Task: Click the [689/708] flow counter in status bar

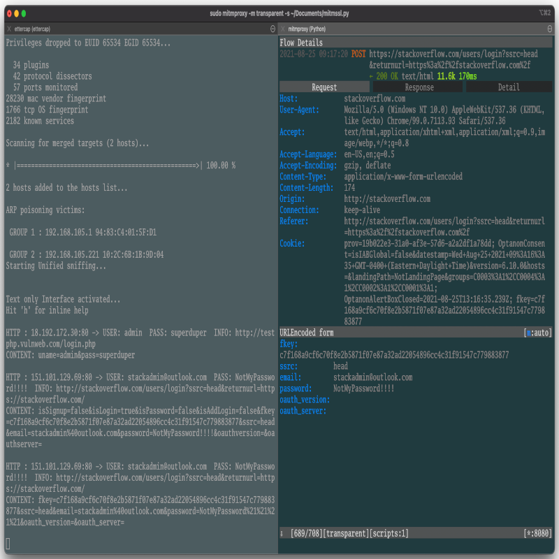Action: [307, 533]
